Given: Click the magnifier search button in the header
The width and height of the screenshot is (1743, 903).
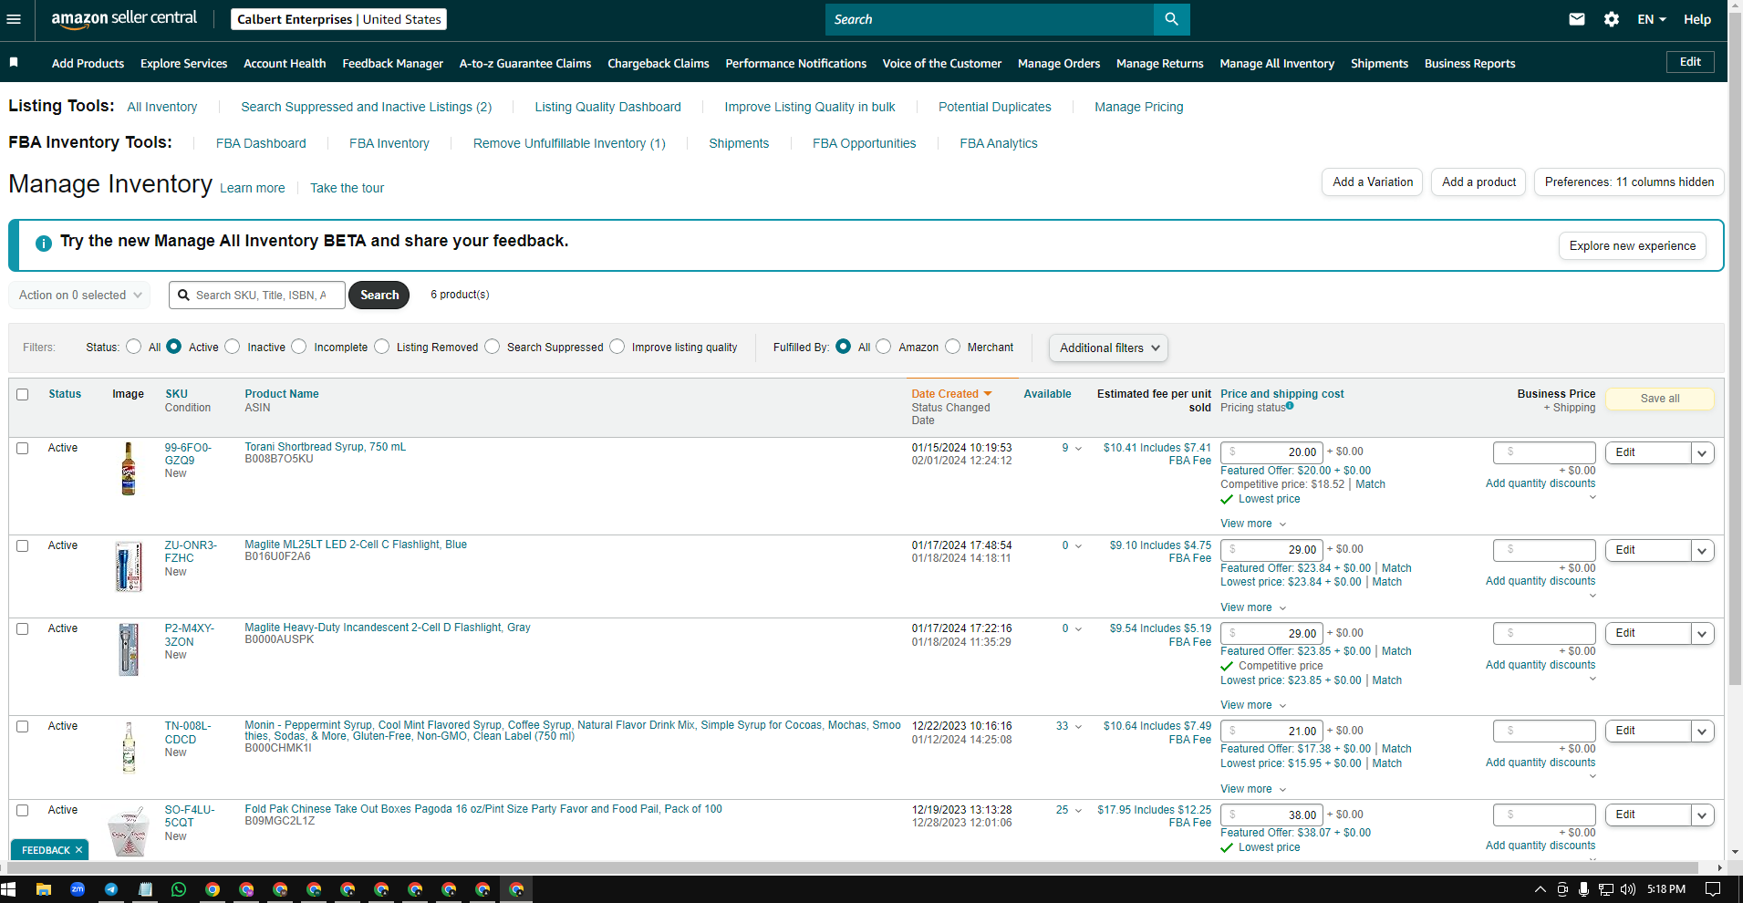Looking at the screenshot, I should (1171, 19).
